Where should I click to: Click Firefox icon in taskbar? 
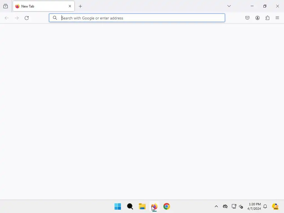tap(154, 206)
